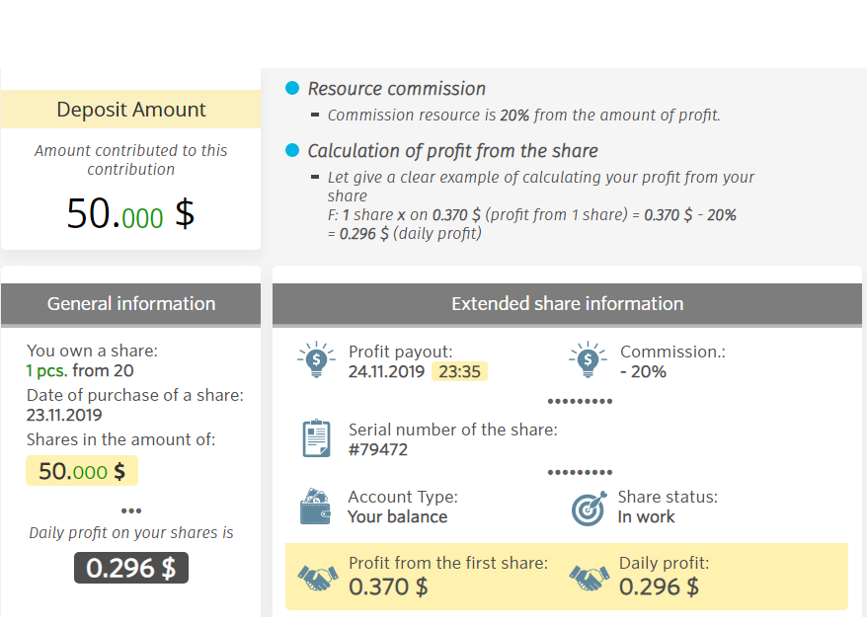Screen dimensions: 867x626
Task: Select the General information header
Action: click(131, 304)
